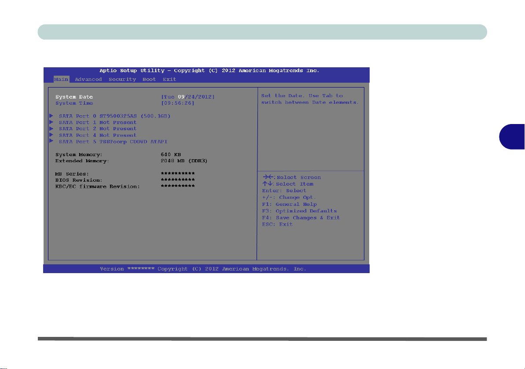
Task: Click the up-down arrows Select Item icon
Action: (x=268, y=184)
